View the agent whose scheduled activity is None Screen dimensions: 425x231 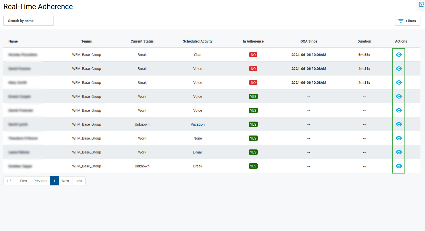click(399, 138)
